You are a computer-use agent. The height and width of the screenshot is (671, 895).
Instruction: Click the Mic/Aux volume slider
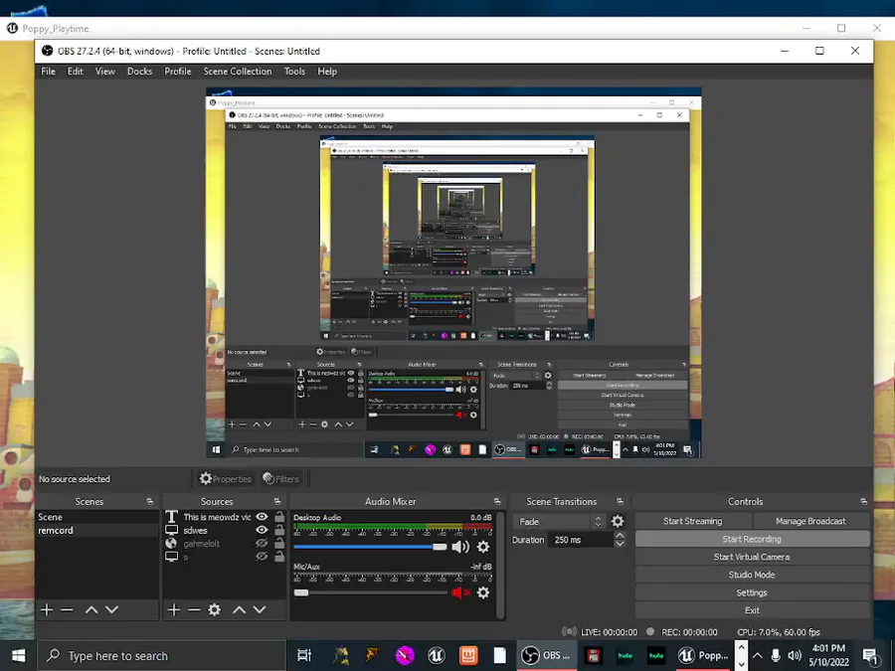[371, 592]
